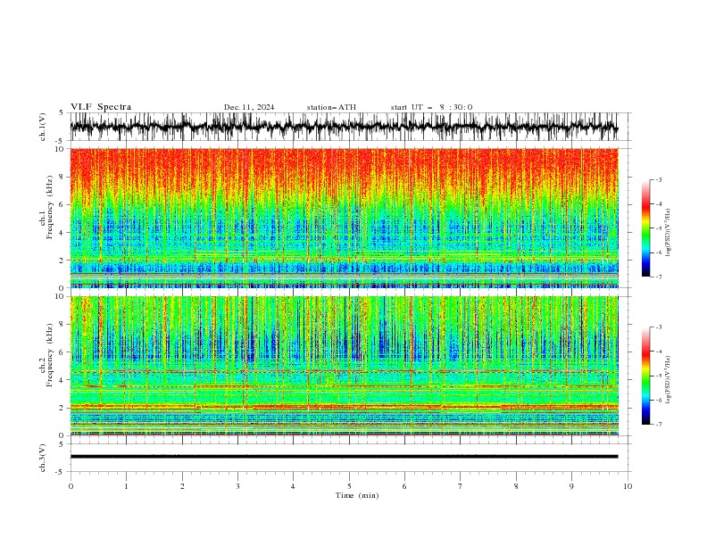707x546 pixels.
Task: Click the upper color scale bar for ch.1
Action: (645, 228)
